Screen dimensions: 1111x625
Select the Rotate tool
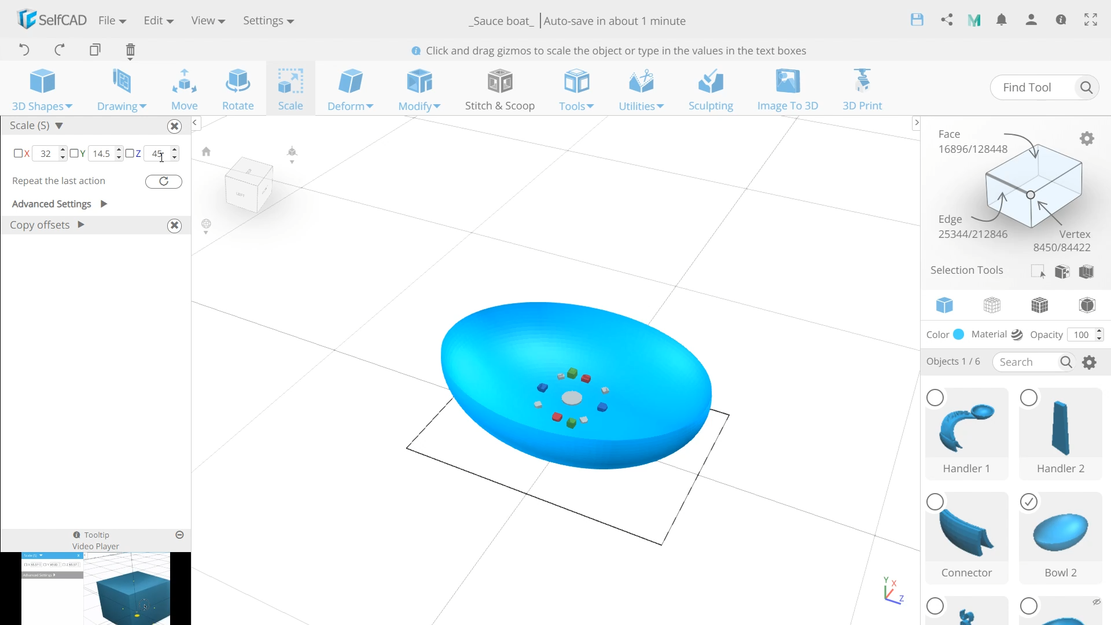coord(238,89)
